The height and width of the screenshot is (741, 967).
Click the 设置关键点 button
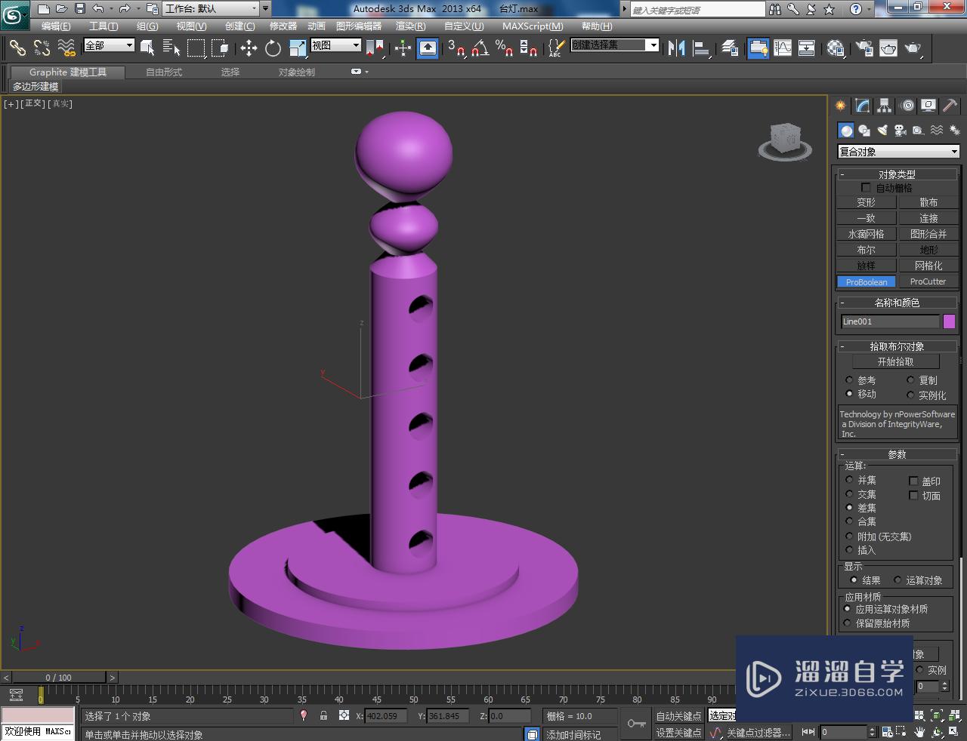point(678,733)
